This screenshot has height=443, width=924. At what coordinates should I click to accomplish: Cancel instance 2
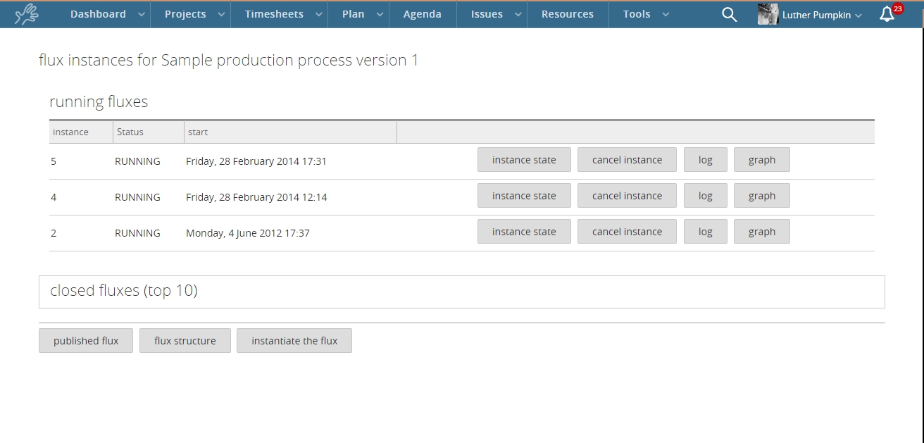click(627, 232)
